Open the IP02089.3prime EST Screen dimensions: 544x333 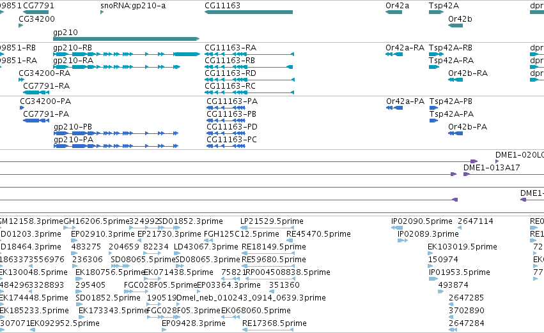pyautogui.click(x=403, y=241)
